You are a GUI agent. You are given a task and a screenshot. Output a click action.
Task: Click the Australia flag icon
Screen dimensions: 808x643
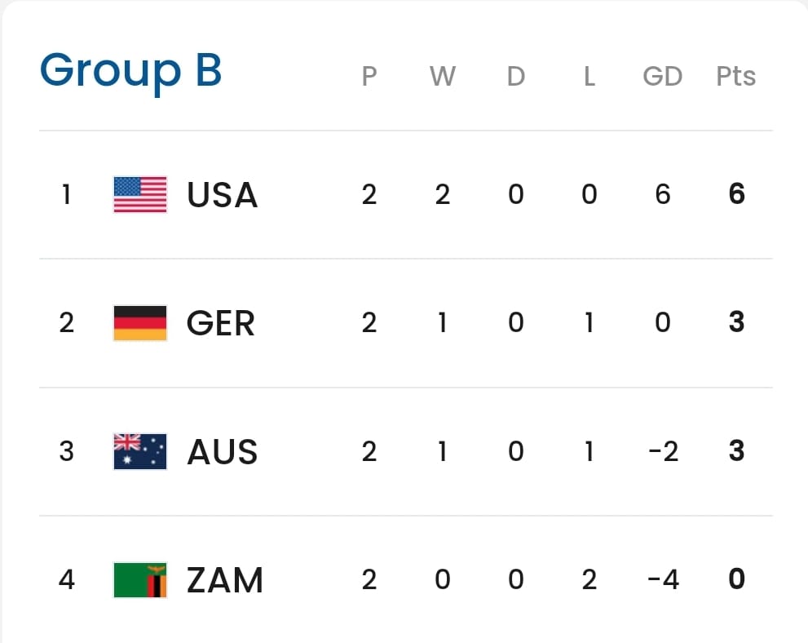click(x=140, y=451)
